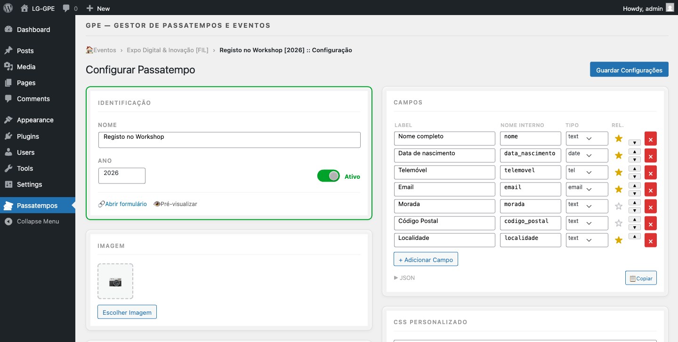Move Telemóvel field down
Viewport: 678px width, 342px height.
pos(635,176)
